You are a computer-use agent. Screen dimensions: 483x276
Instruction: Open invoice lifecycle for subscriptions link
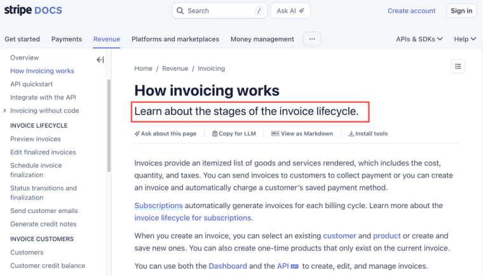tap(193, 218)
